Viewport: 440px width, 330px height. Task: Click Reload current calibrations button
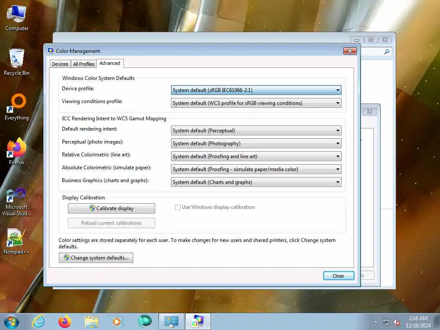click(x=111, y=223)
